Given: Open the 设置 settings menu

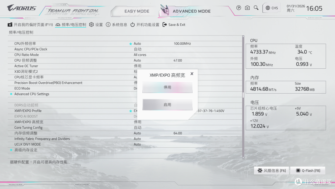Looking at the screenshot, I should click(96, 25).
